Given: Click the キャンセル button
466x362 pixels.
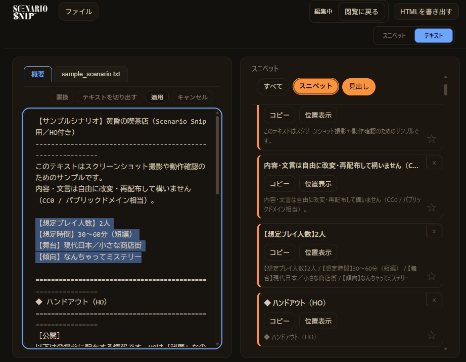Looking at the screenshot, I should [x=192, y=97].
